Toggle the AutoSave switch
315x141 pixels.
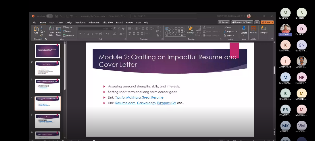(x=49, y=16)
